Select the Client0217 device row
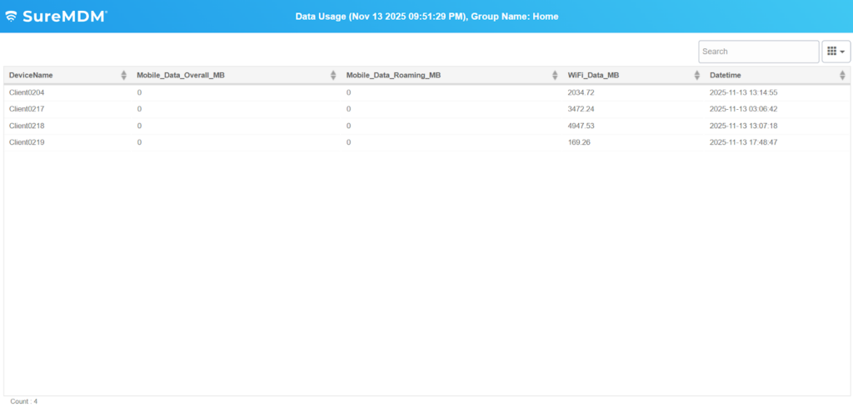This screenshot has height=417, width=853. click(27, 109)
